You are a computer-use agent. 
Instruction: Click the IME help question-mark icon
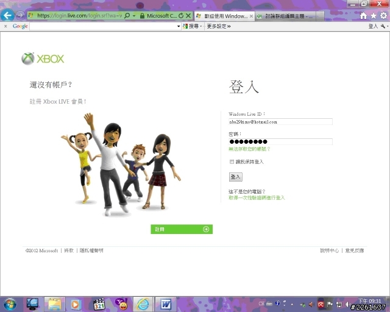(278, 303)
